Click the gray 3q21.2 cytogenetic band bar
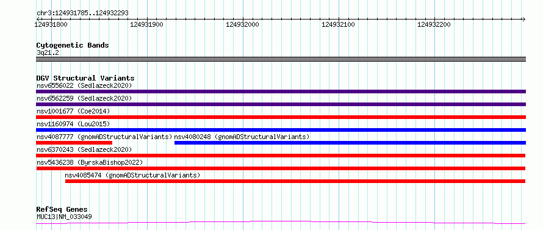This screenshot has width=543, height=230. point(281,59)
